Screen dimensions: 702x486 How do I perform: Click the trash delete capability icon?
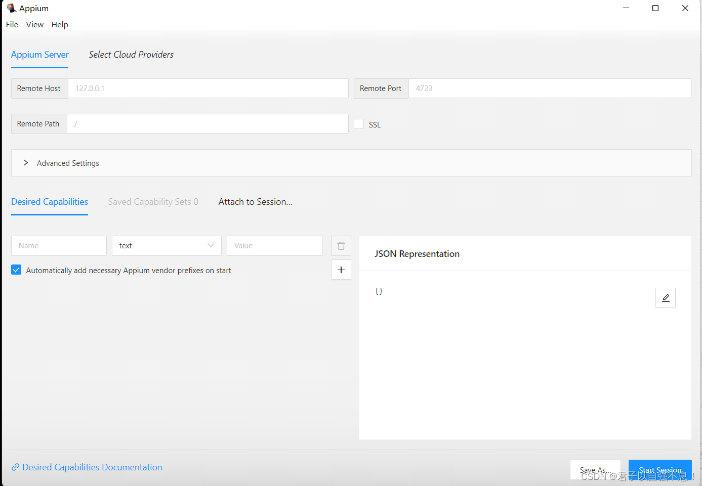click(341, 246)
